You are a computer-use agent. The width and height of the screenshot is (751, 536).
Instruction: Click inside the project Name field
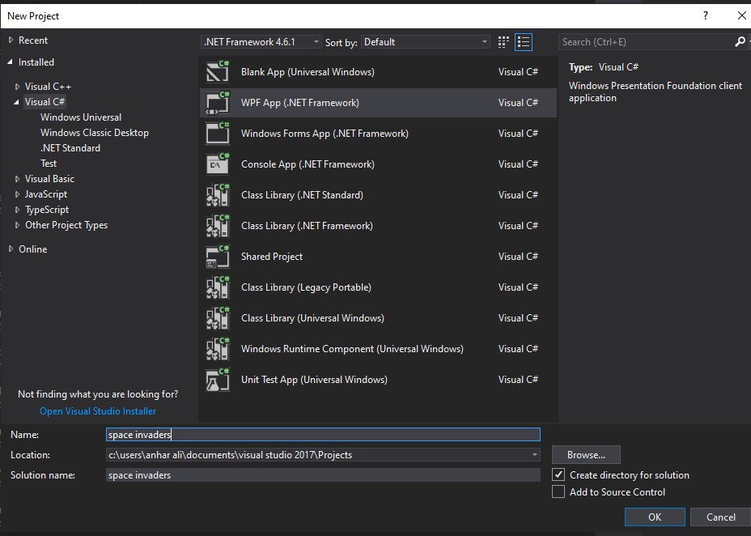(x=324, y=434)
